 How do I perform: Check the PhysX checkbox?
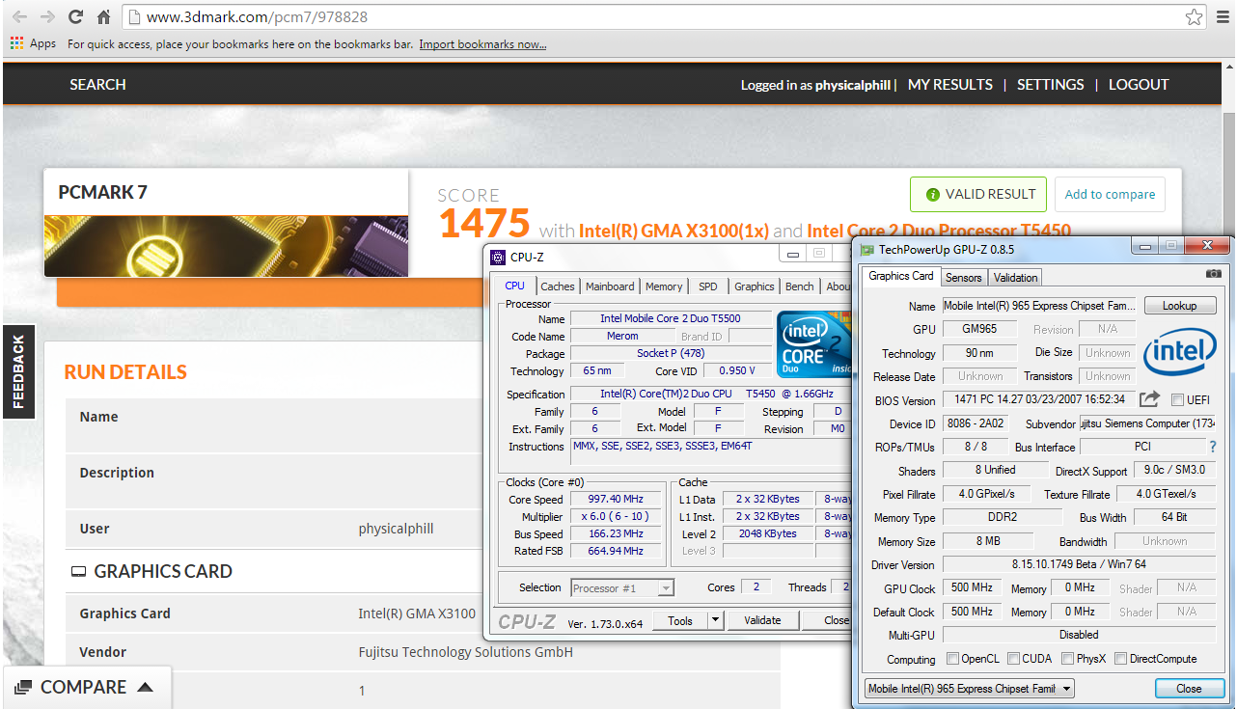tap(1067, 659)
